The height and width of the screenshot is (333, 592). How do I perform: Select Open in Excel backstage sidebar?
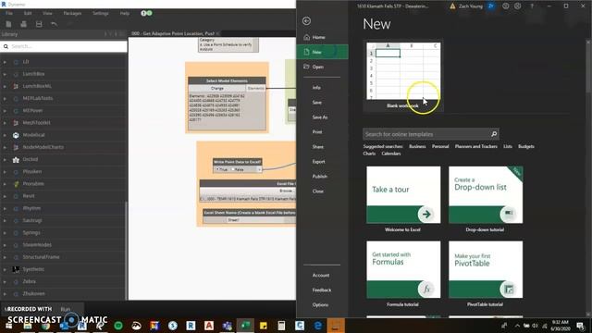coord(323,67)
